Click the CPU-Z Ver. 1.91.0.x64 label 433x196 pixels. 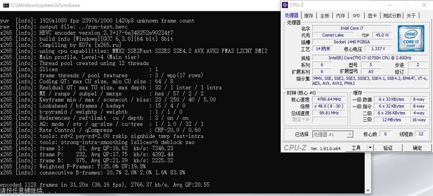tap(326, 148)
